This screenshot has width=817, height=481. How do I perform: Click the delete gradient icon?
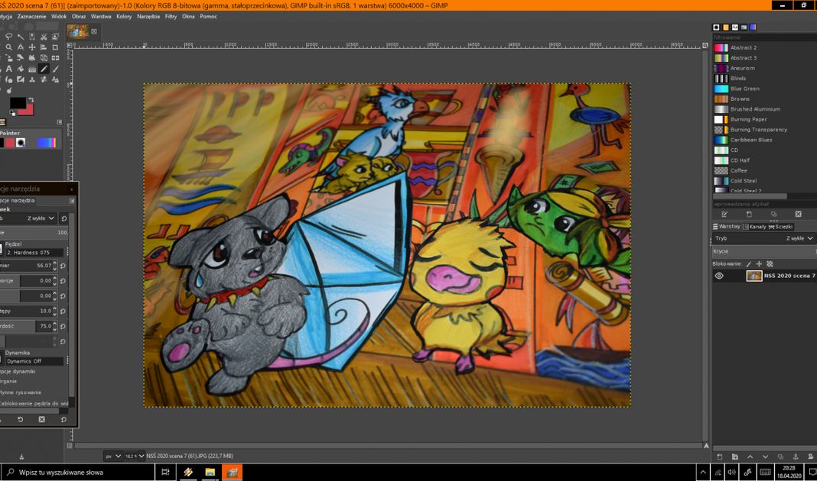[798, 215]
